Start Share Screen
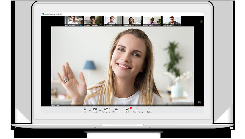 (117, 109)
